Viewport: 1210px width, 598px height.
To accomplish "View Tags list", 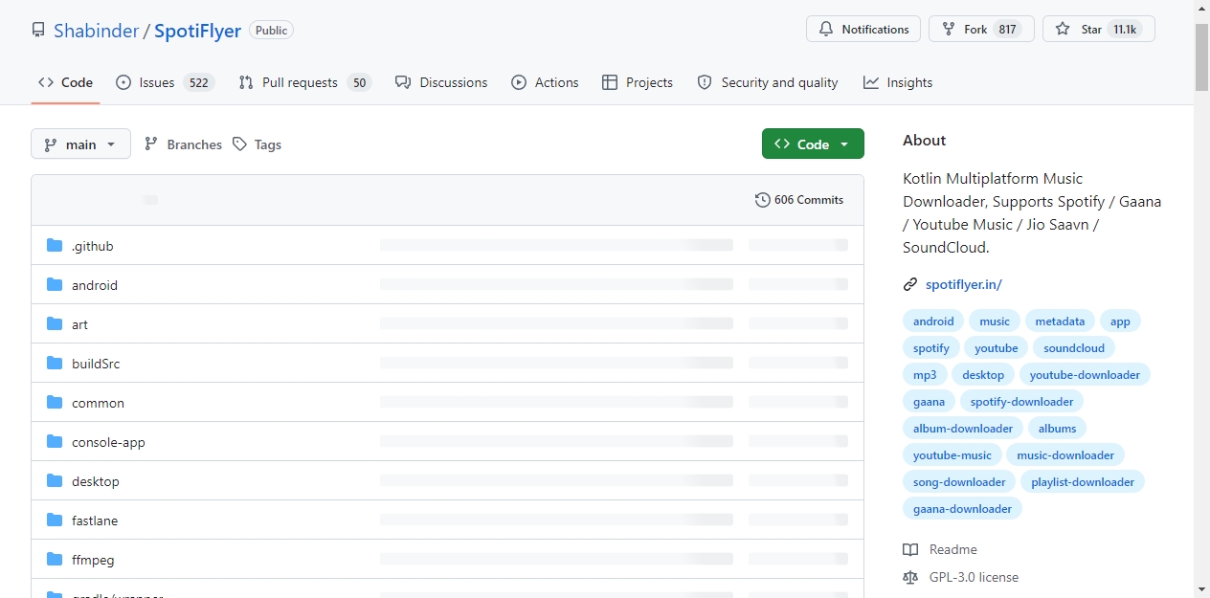I will pyautogui.click(x=257, y=144).
